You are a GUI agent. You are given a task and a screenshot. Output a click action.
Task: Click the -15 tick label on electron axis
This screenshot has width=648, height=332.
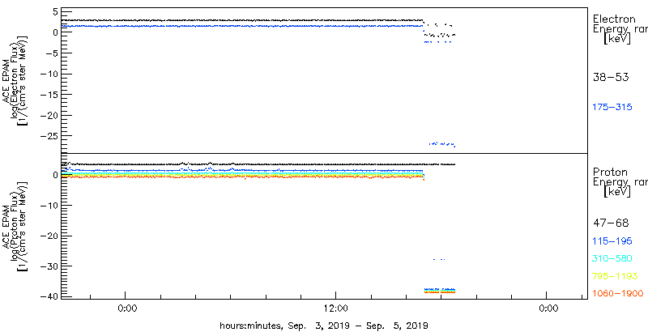point(49,95)
